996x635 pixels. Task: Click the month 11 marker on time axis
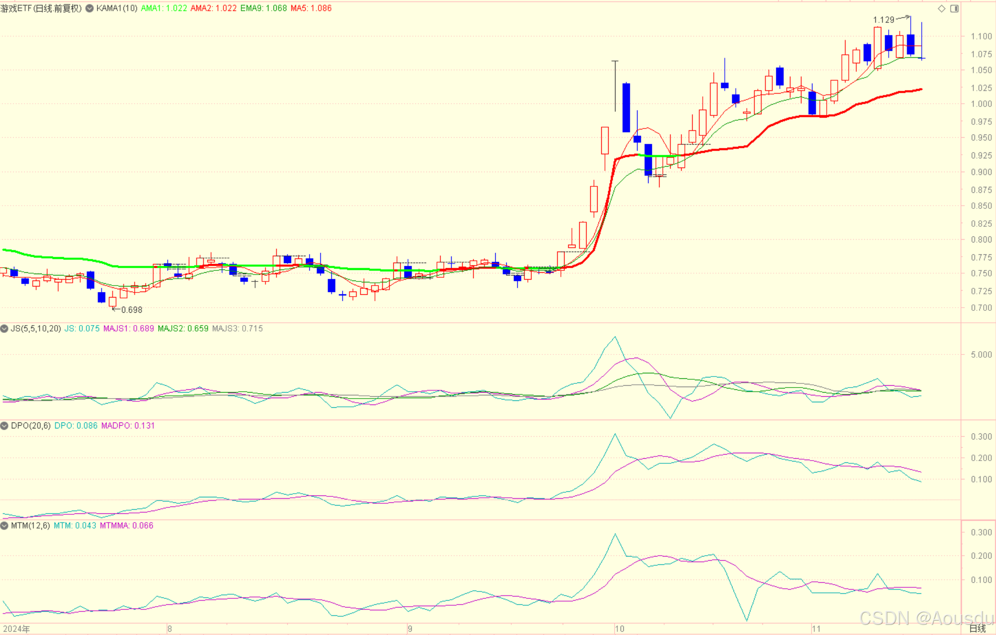[816, 629]
